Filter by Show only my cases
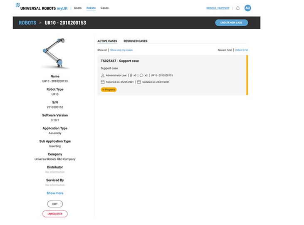The height and width of the screenshot is (225, 304). point(121,50)
